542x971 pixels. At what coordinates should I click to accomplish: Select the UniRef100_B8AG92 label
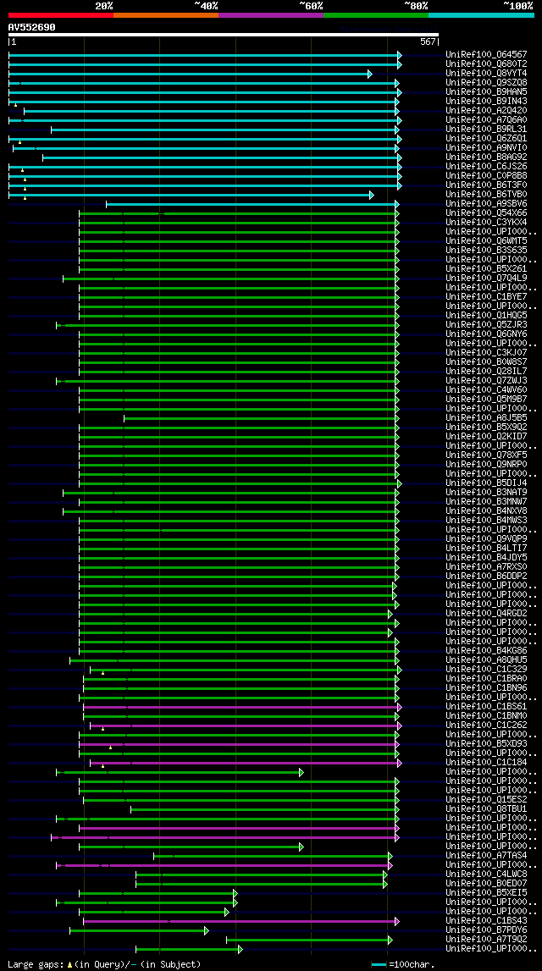pyautogui.click(x=486, y=157)
